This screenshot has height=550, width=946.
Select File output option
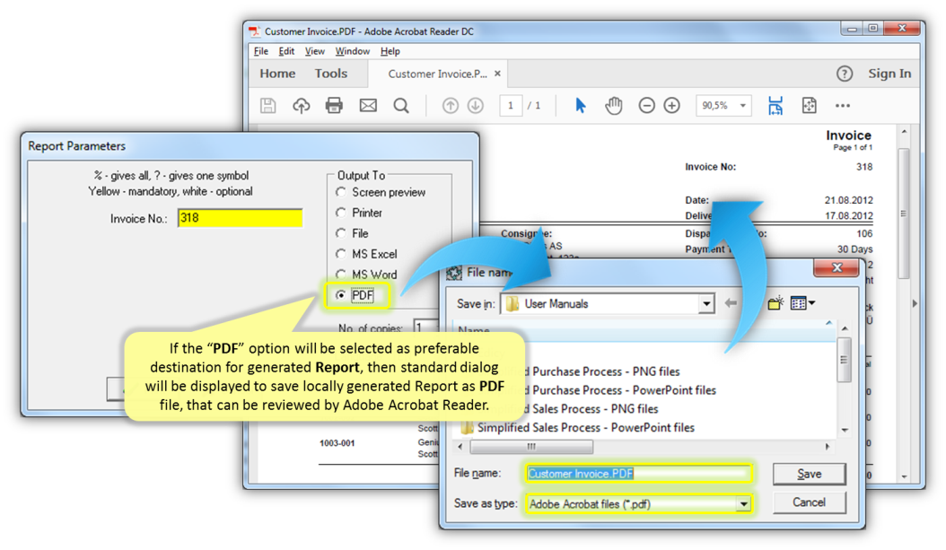[341, 233]
